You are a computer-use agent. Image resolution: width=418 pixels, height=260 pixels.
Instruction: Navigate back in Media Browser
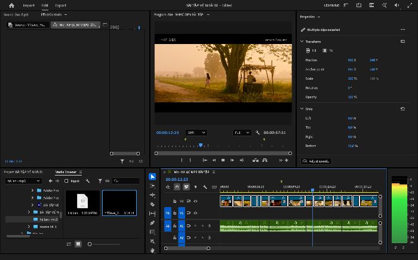[50, 181]
